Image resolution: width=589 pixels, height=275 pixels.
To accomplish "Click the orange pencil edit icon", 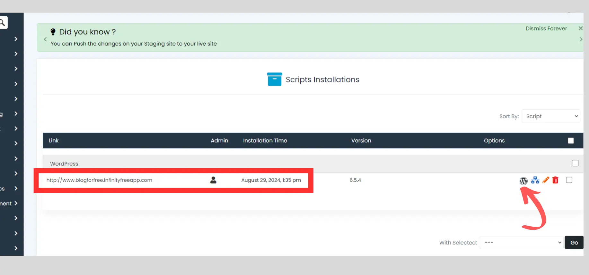I will click(546, 180).
